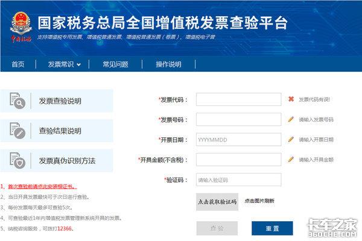
Task: Focus the 发票代码 input field
Action: pyautogui.click(x=239, y=99)
